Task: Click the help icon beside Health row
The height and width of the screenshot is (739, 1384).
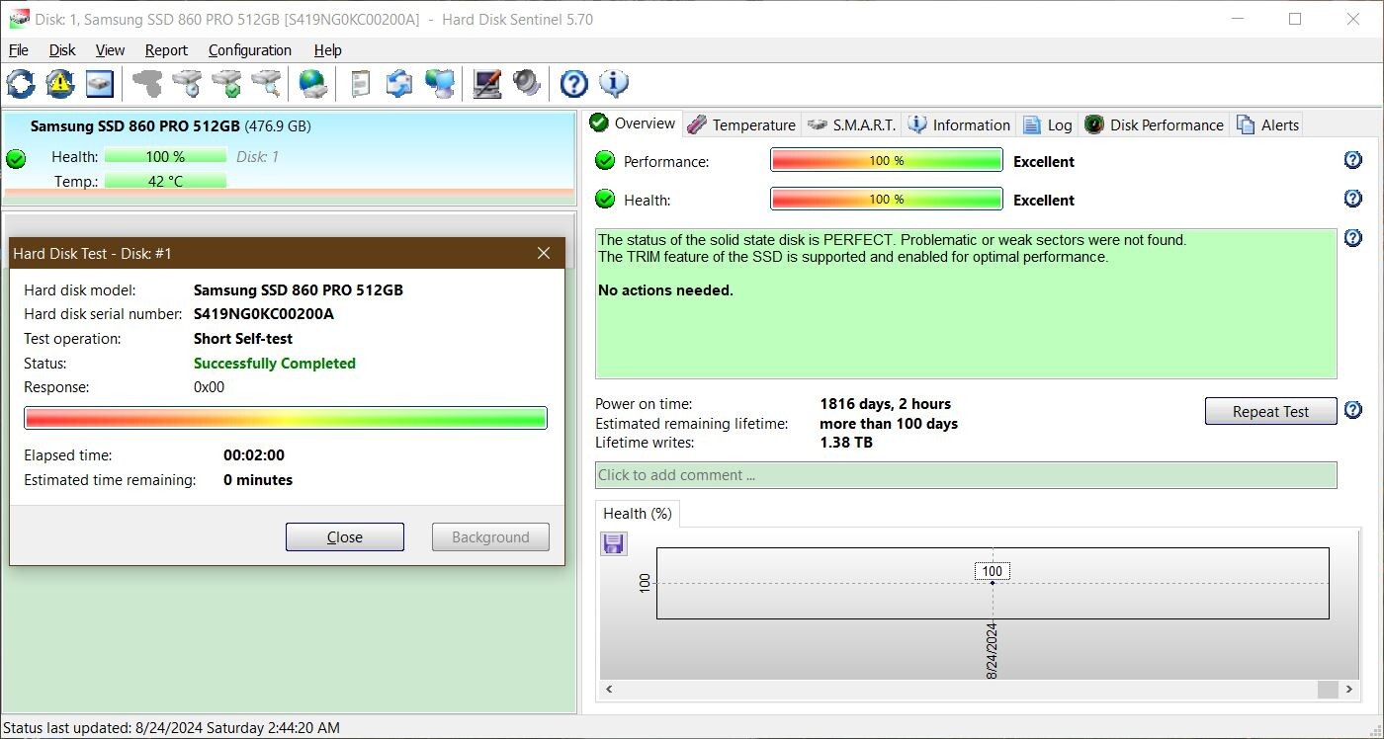Action: point(1353,199)
